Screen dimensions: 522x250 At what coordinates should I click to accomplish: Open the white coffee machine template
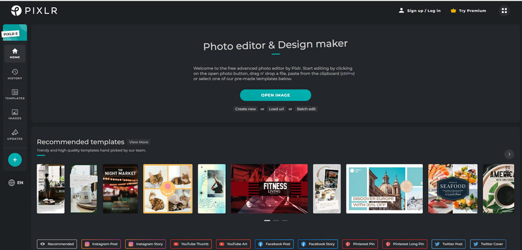point(84,189)
